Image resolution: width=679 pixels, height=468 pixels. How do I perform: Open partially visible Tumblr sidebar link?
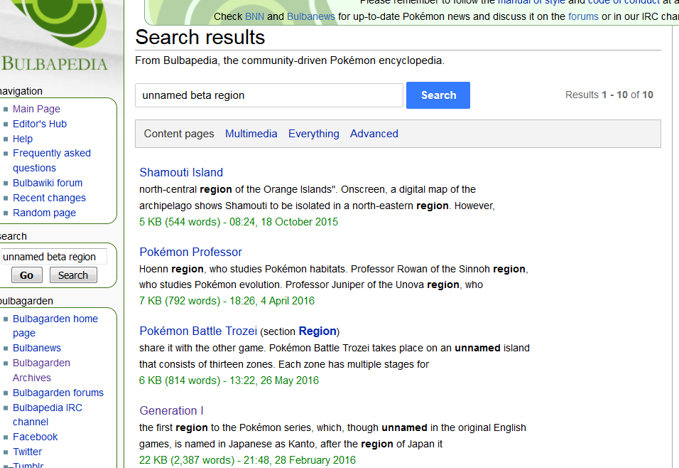[x=28, y=465]
